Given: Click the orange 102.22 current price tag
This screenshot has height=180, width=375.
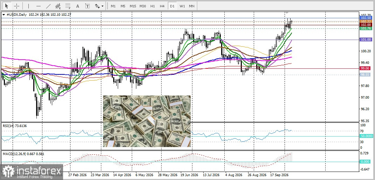Looking at the screenshot, I should (366, 21).
